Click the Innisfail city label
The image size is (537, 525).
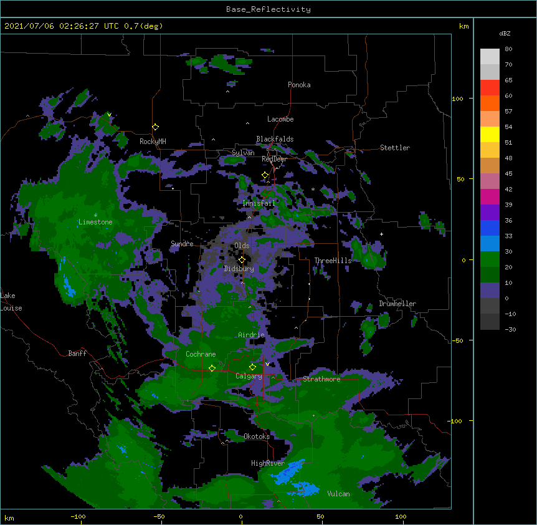259,203
